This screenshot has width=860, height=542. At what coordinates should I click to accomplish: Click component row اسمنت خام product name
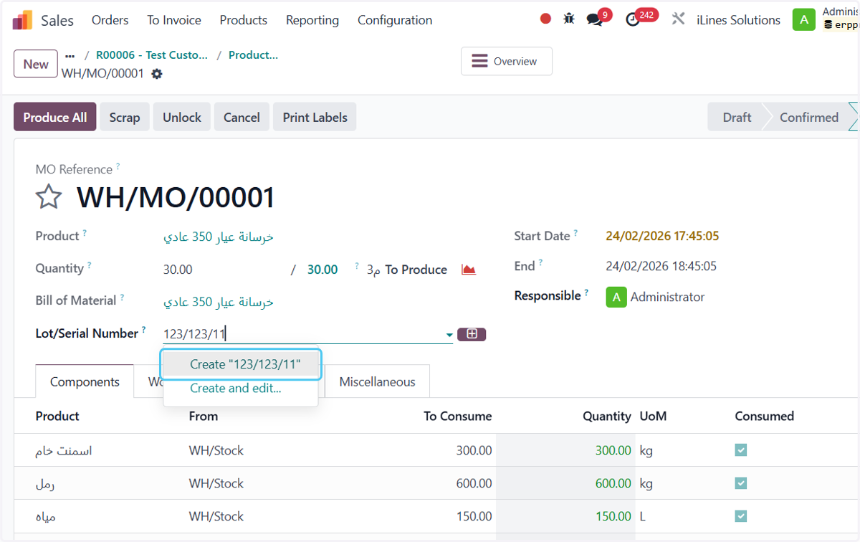64,450
